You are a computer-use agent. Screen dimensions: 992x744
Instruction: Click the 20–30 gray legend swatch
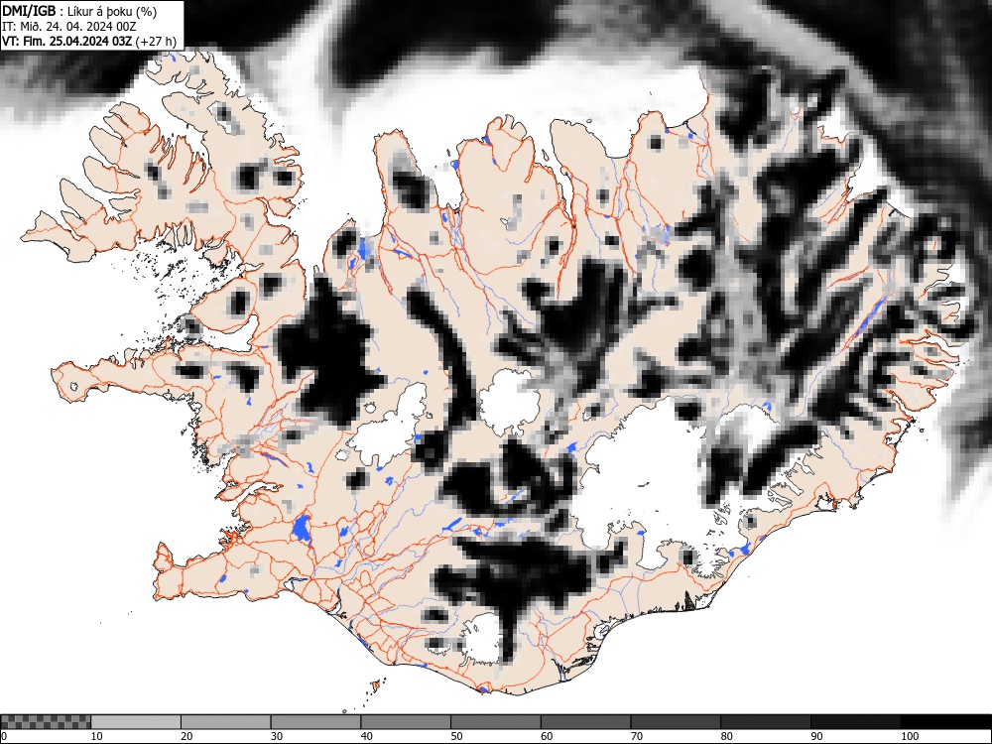(226, 722)
